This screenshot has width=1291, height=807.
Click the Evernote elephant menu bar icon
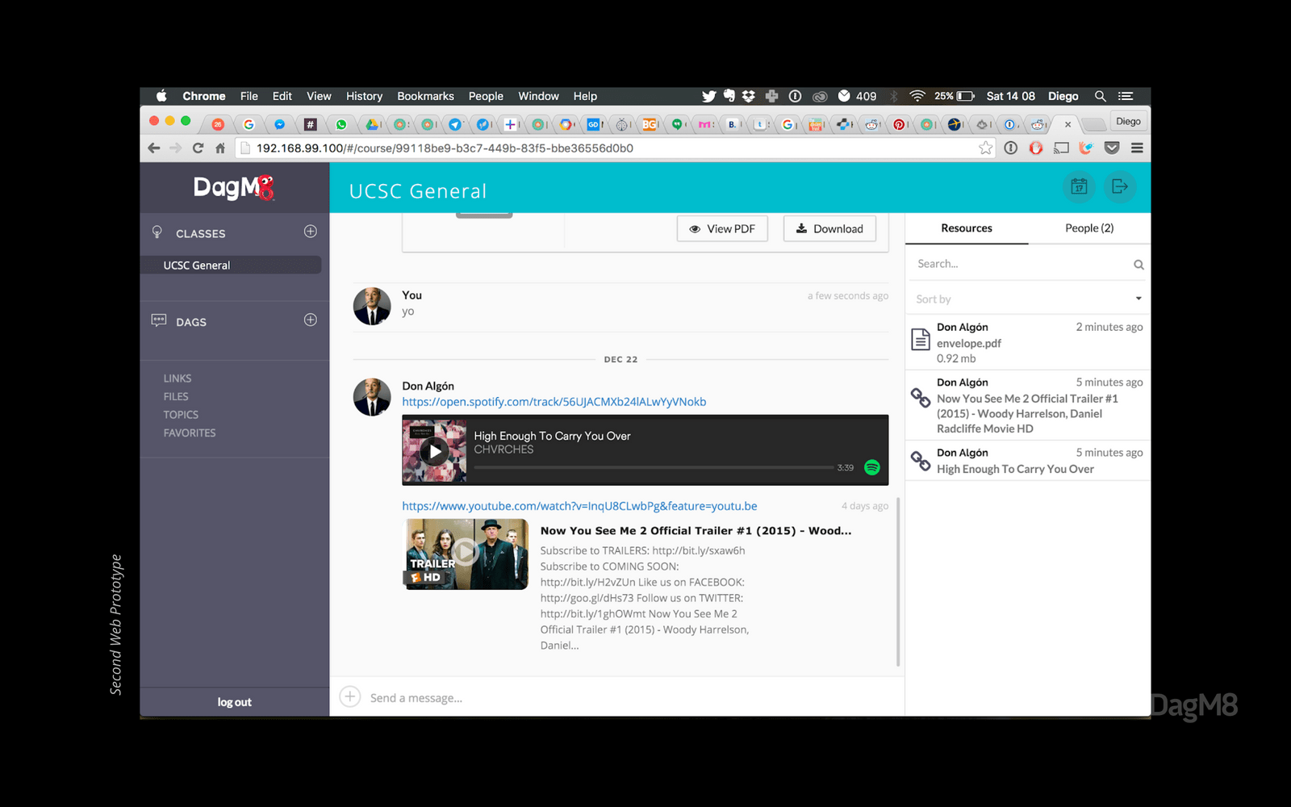tap(729, 96)
